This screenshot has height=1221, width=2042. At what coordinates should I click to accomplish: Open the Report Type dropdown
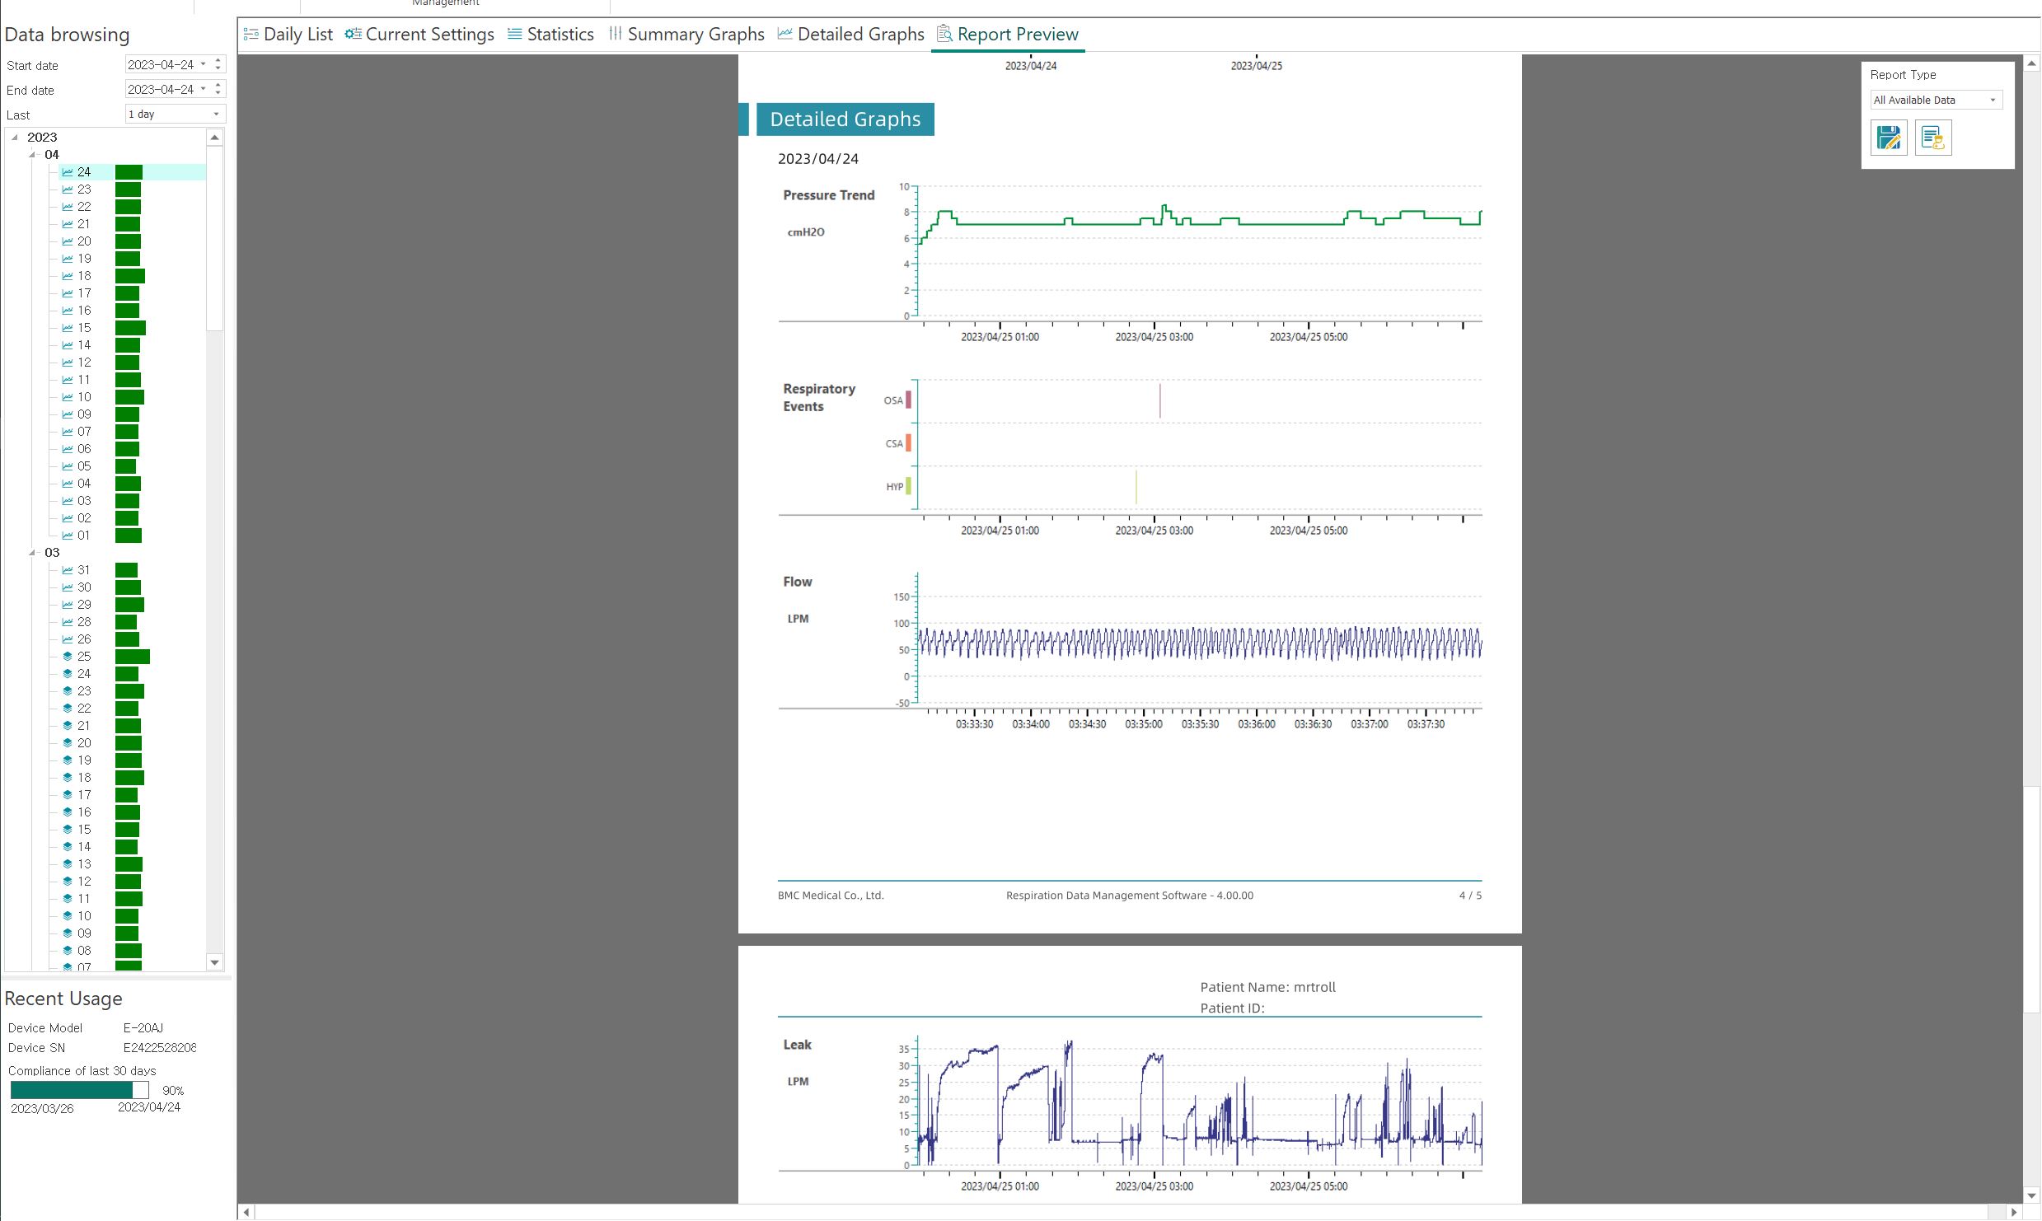pos(1934,101)
